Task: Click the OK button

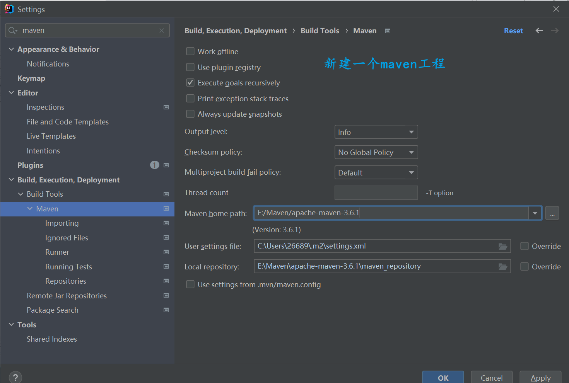Action: tap(443, 378)
